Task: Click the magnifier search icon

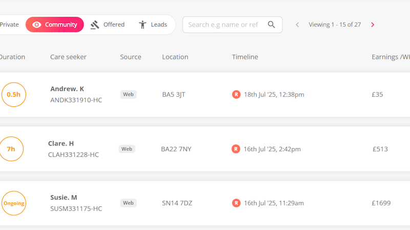Action: 272,25
